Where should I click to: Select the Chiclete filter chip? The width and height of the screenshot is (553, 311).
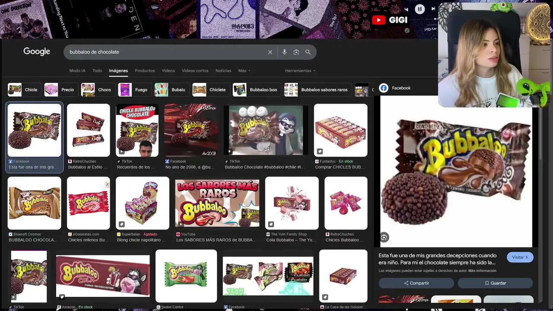click(x=211, y=90)
